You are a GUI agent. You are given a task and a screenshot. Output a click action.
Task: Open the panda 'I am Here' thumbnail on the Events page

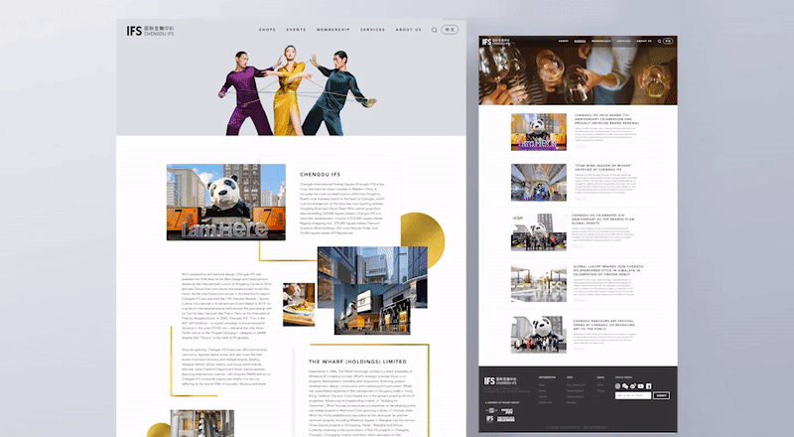[539, 132]
